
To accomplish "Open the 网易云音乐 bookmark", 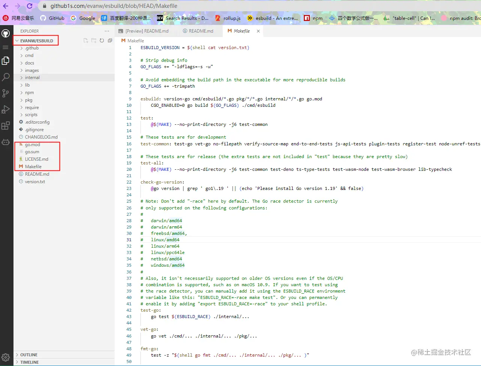I will pos(18,18).
